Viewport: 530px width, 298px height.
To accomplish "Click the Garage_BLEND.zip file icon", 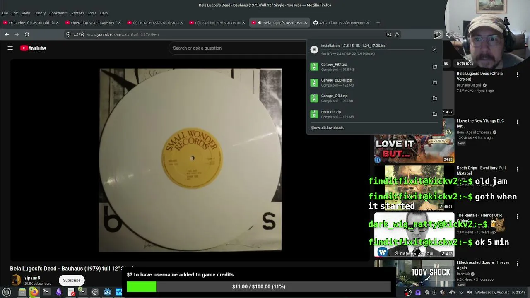I will [314, 82].
